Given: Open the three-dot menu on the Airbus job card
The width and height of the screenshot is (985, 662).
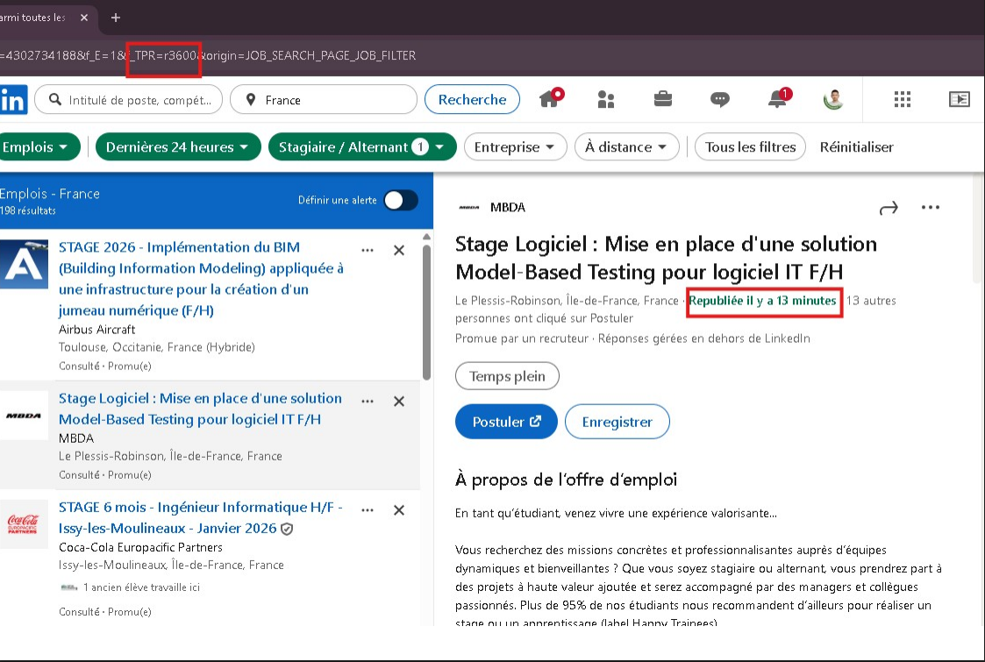Looking at the screenshot, I should point(368,250).
